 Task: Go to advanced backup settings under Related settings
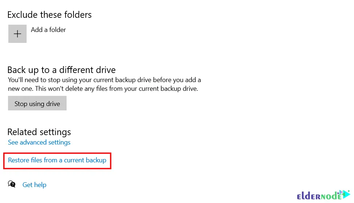coord(39,142)
